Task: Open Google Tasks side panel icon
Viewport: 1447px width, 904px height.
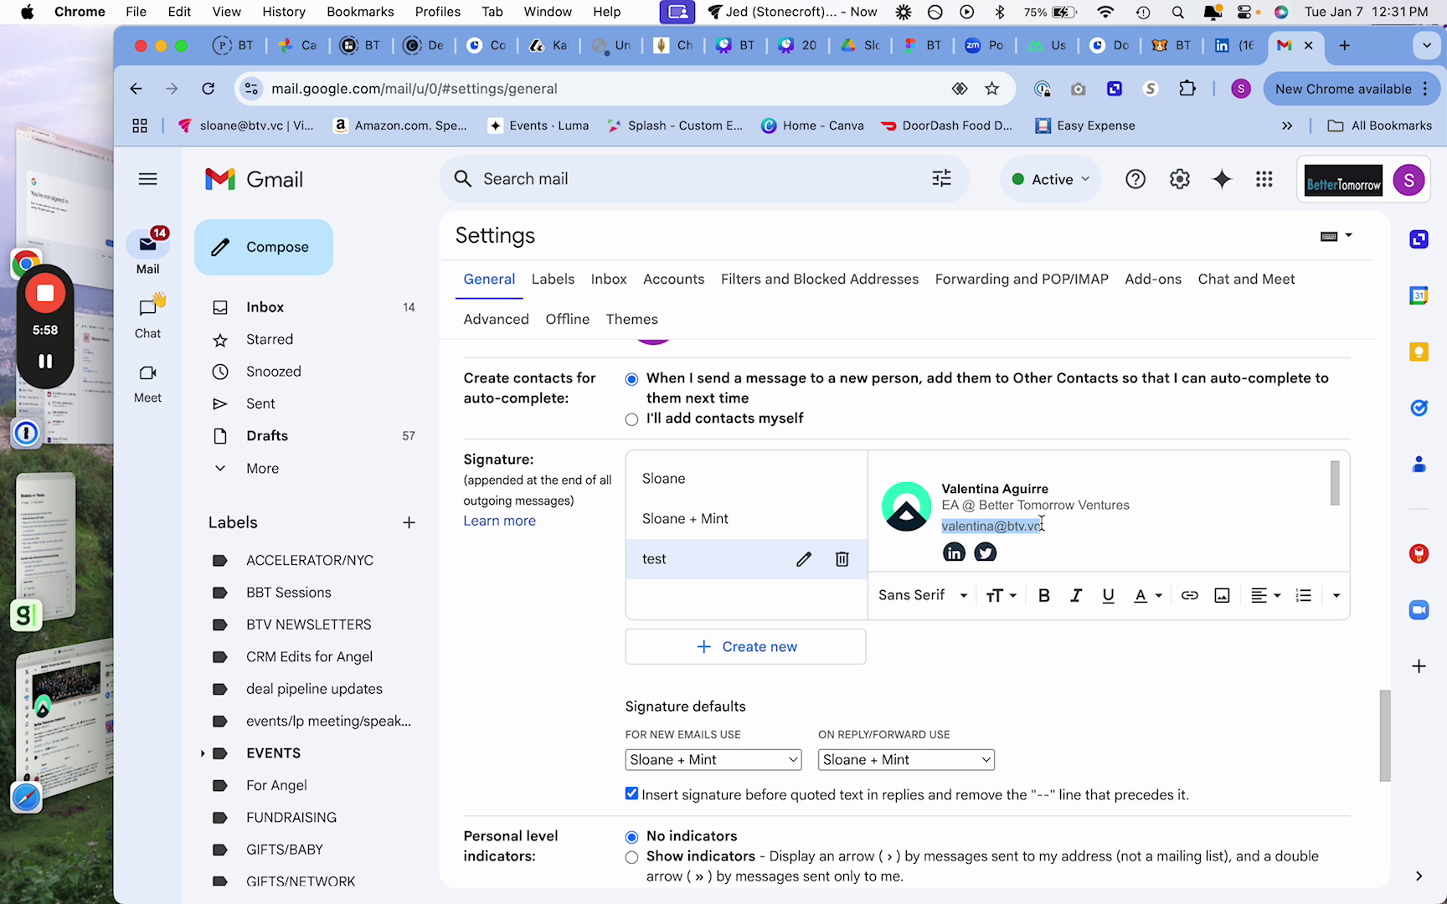Action: [1419, 408]
